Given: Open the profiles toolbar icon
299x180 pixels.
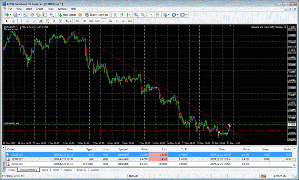Looking at the screenshot, I should [15, 15].
